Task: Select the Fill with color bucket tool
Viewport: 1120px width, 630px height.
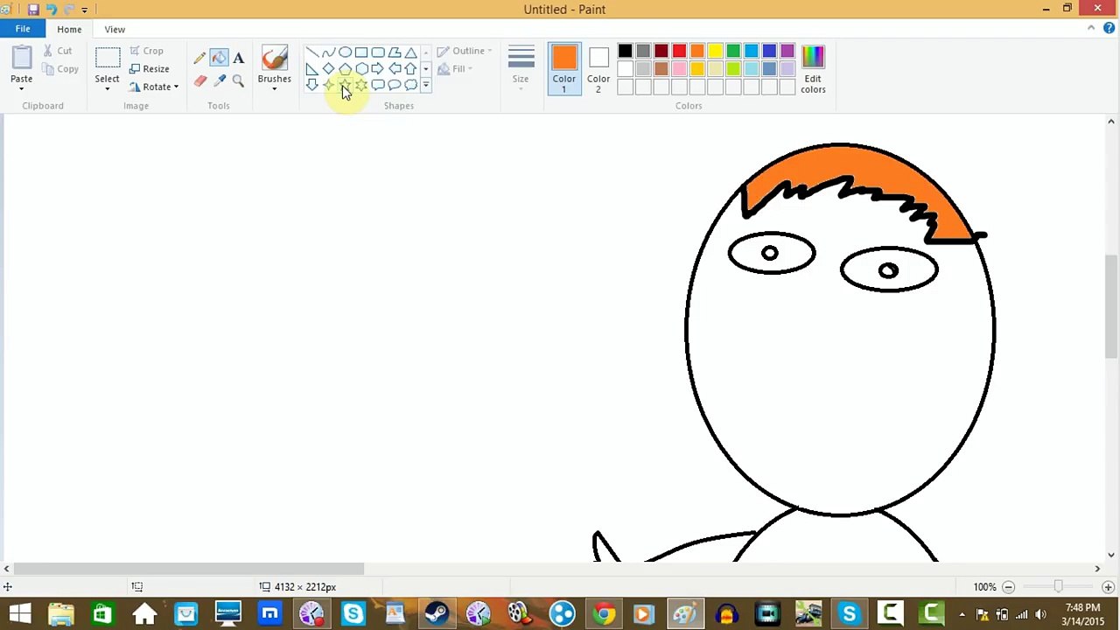Action: (219, 59)
